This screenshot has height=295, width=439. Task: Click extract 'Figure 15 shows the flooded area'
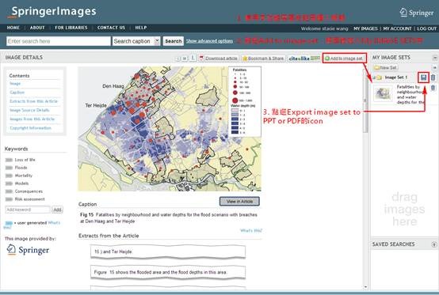168,272
